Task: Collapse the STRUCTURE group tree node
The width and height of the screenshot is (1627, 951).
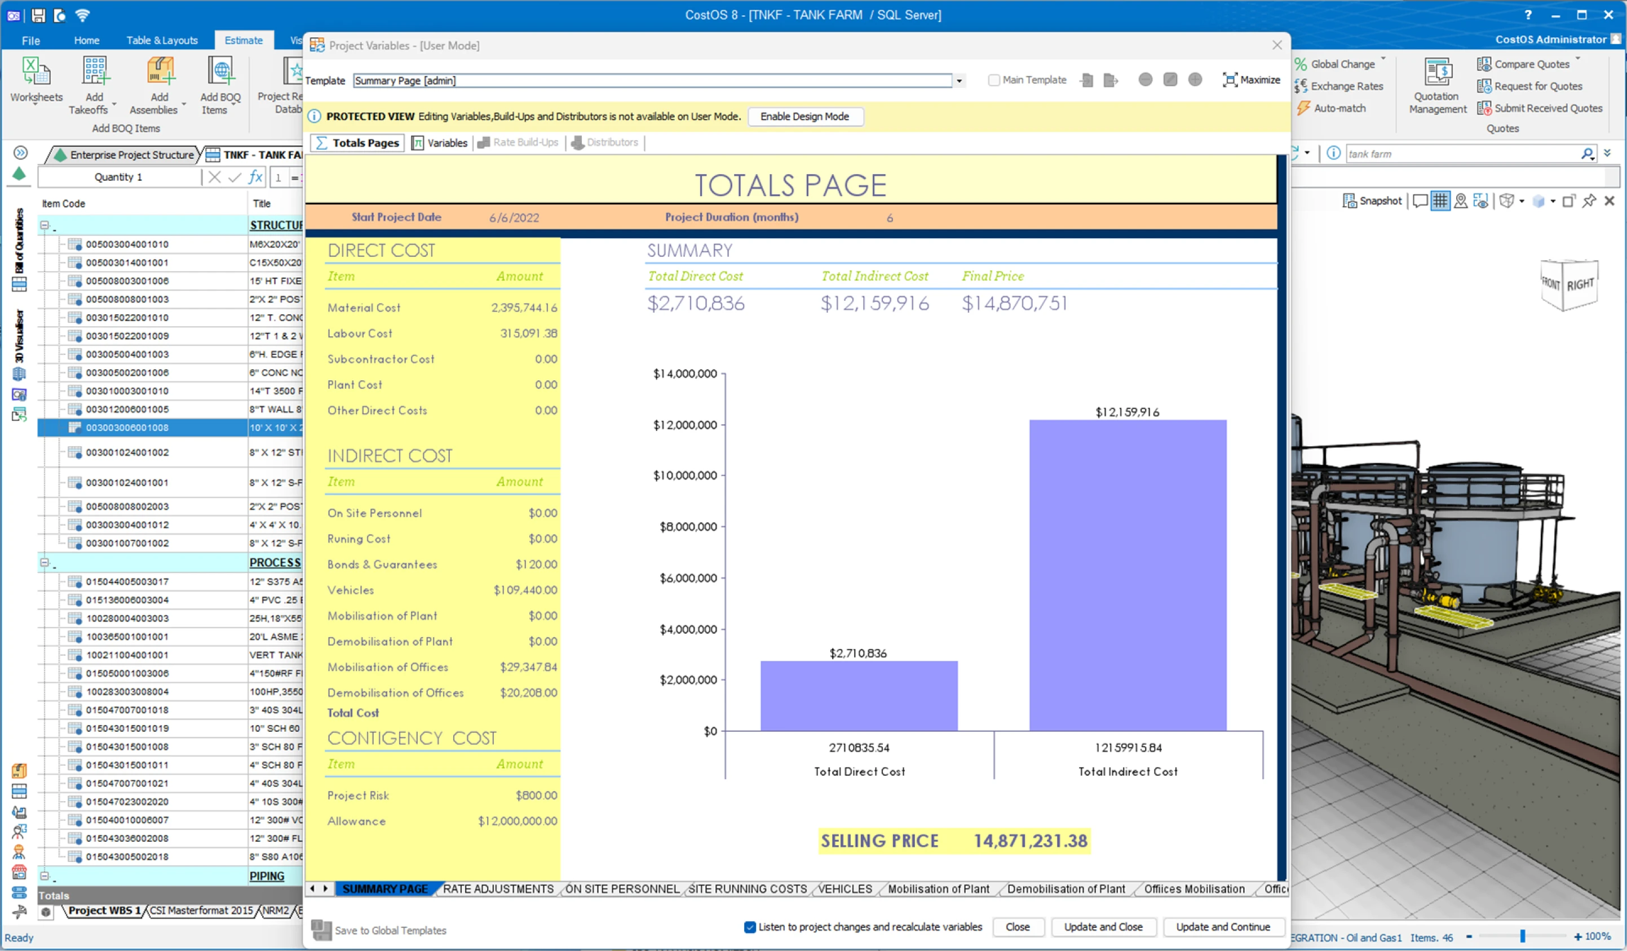Action: (x=45, y=225)
